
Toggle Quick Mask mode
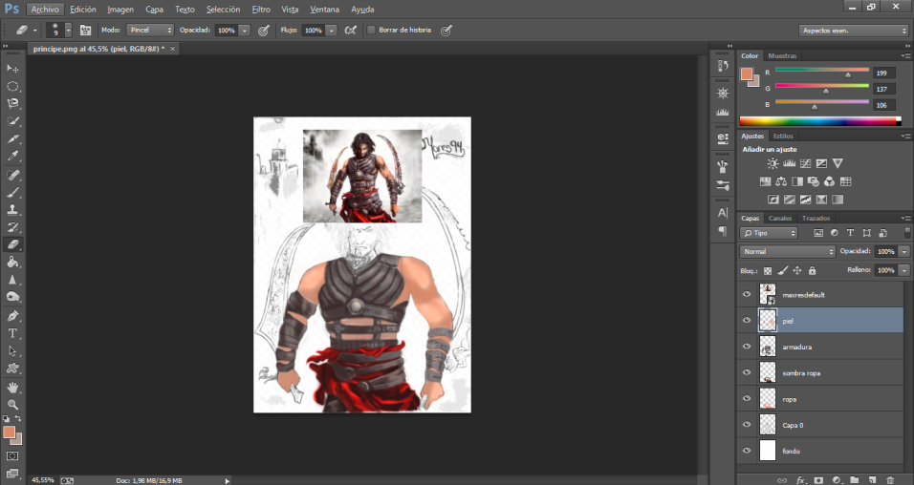pyautogui.click(x=12, y=456)
